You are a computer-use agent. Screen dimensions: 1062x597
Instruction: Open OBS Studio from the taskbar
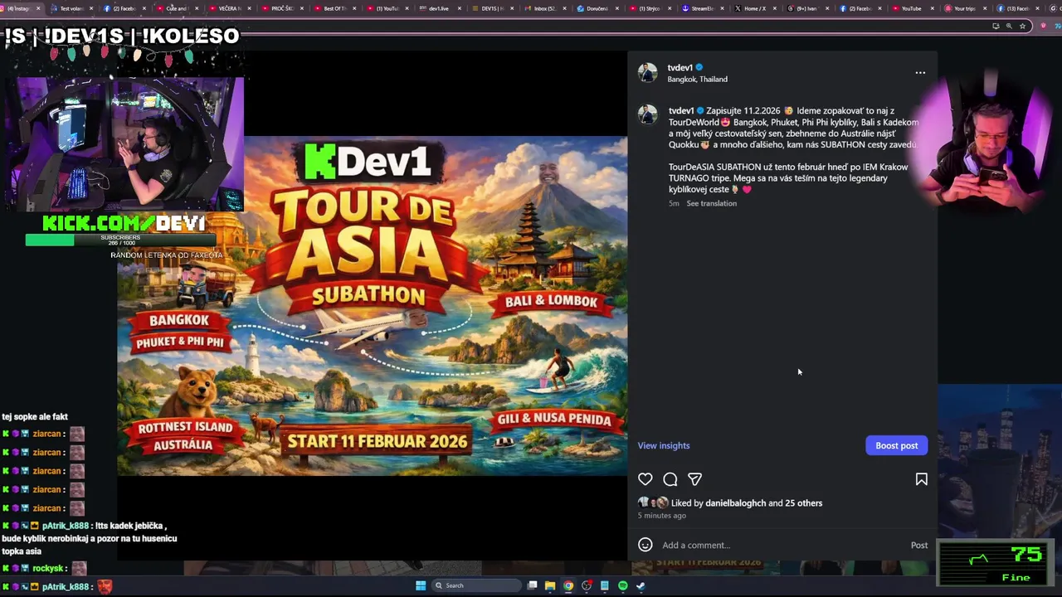coord(587,585)
